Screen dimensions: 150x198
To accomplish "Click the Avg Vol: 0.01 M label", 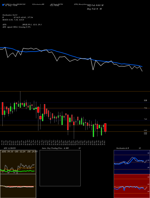I will pyautogui.click(x=95, y=5).
